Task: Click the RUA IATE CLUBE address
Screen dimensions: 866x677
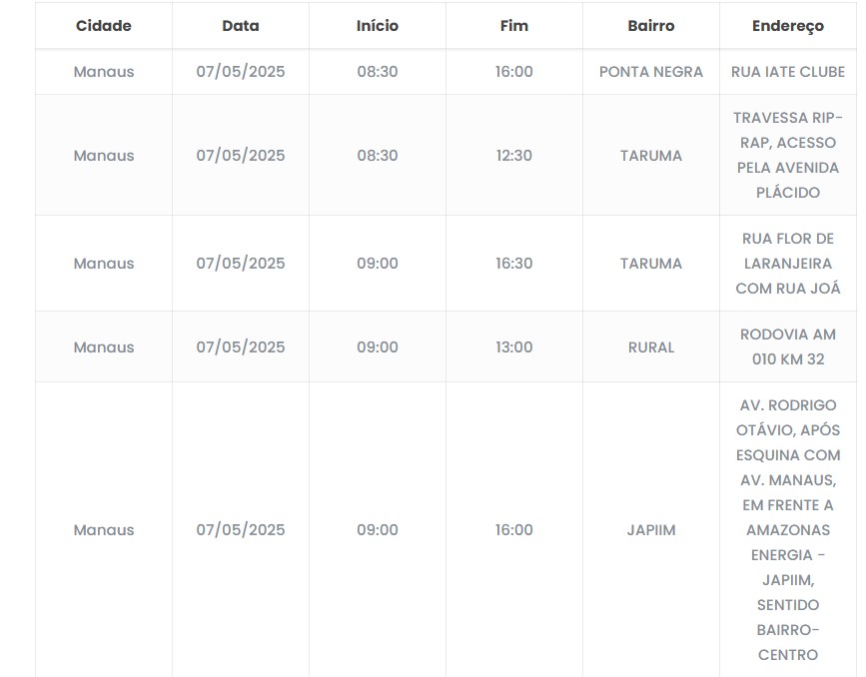Action: pyautogui.click(x=788, y=72)
